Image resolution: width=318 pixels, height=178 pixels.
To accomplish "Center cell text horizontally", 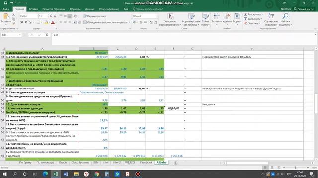I will pos(65,22).
